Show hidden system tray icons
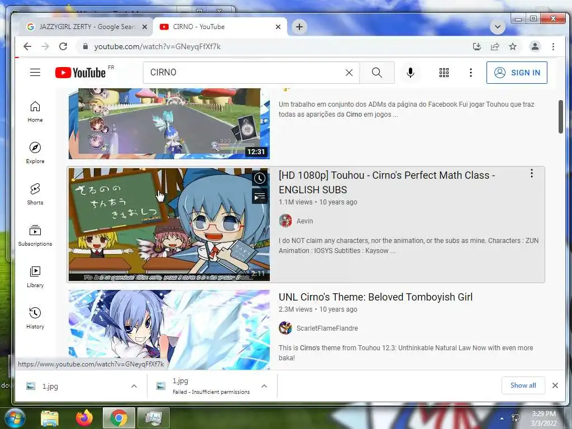Screen dimensions: 572x429 (x=502, y=418)
